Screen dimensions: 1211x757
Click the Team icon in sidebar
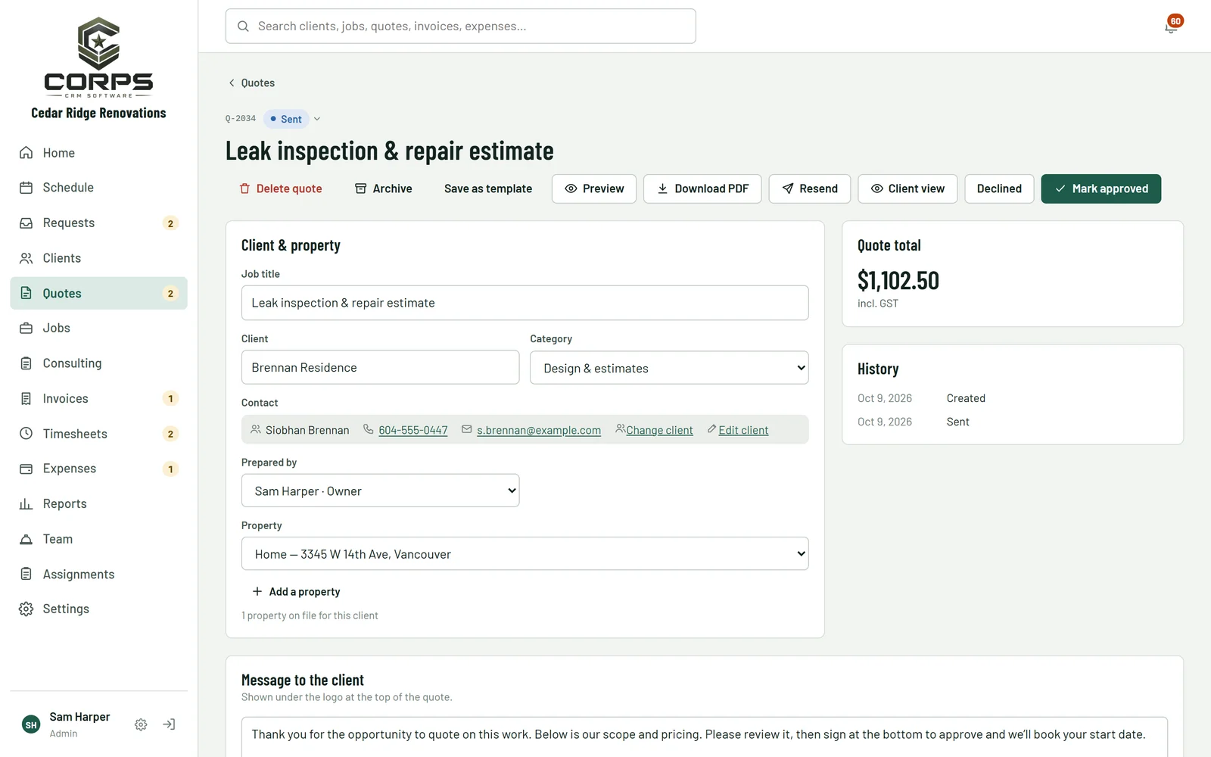pos(26,539)
